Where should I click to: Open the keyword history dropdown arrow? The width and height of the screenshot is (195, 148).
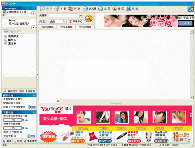pos(81,15)
